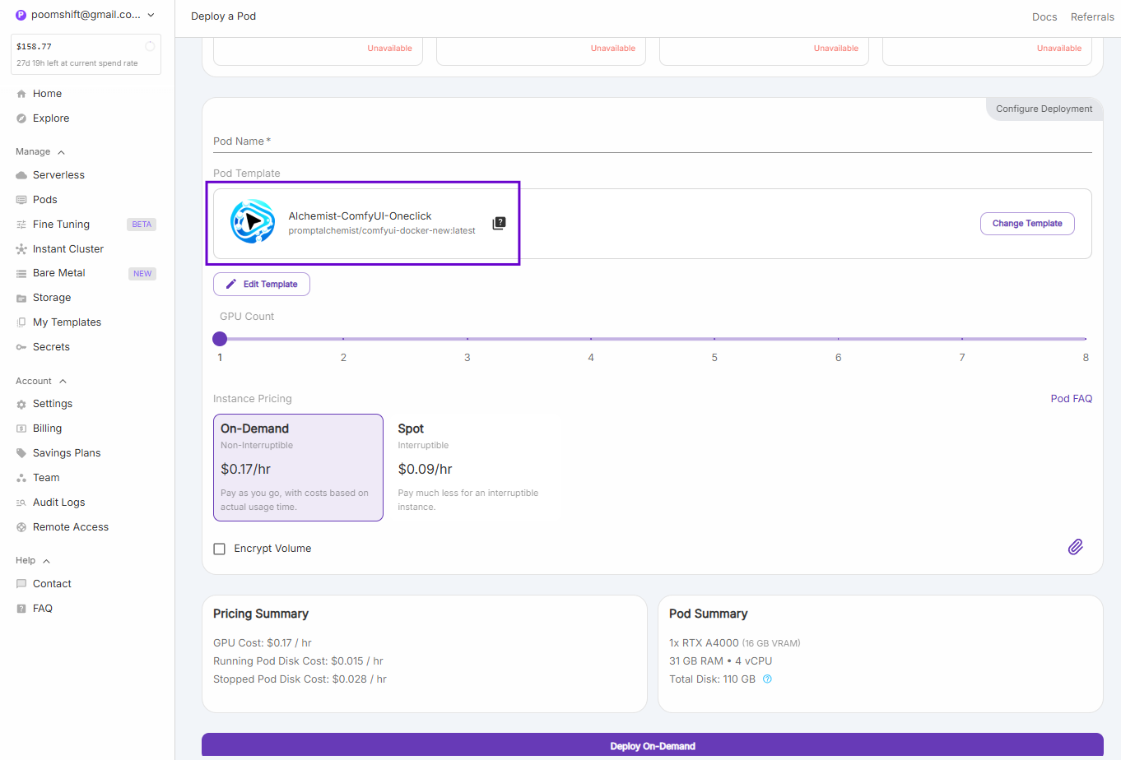The height and width of the screenshot is (760, 1121).
Task: Click the GPU Count slider handle
Action: pos(220,339)
